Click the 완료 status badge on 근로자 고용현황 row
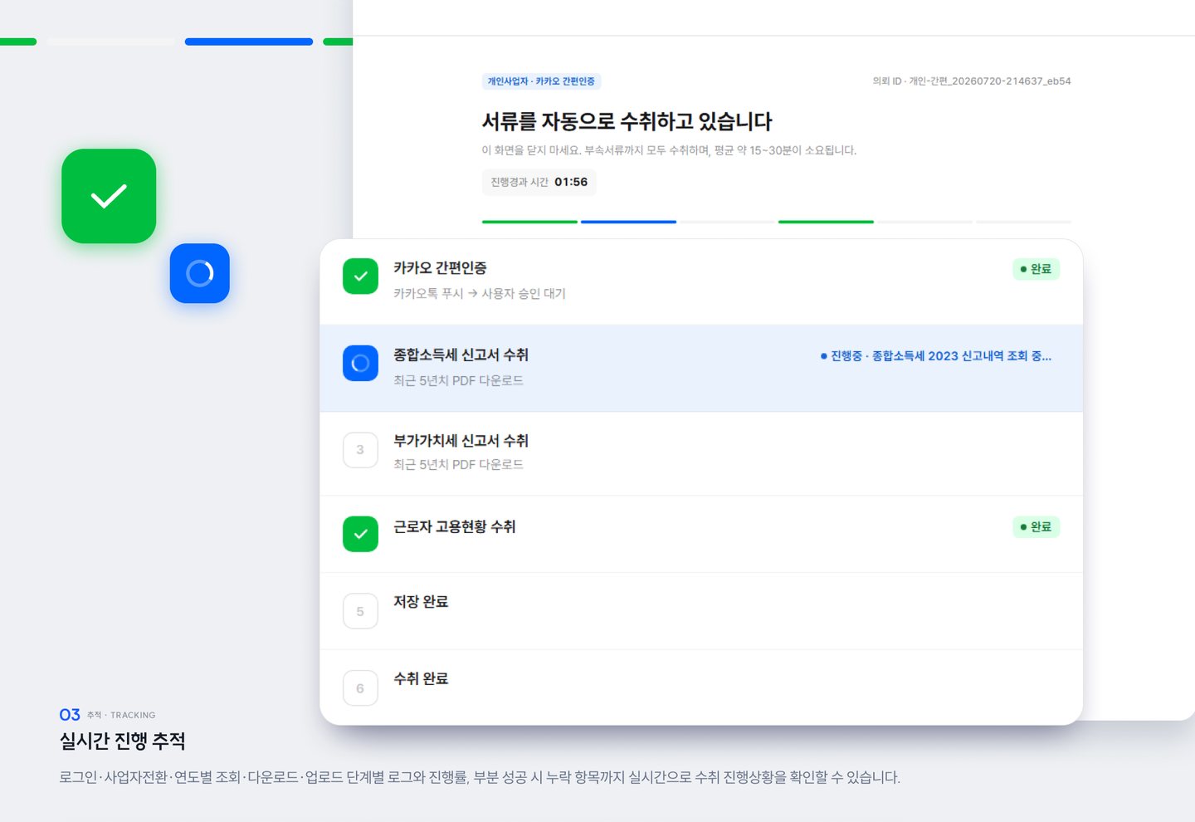 coord(1036,526)
